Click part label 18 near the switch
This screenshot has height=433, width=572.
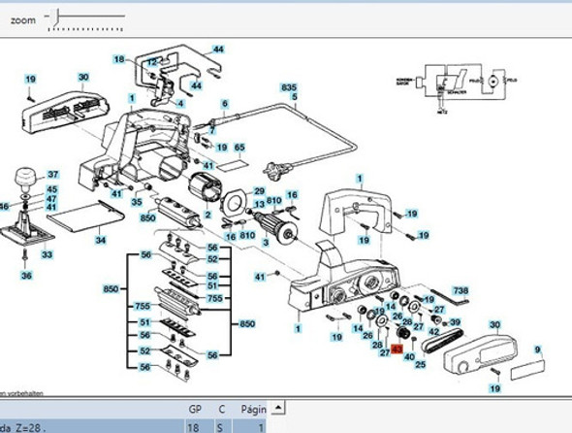pos(119,59)
